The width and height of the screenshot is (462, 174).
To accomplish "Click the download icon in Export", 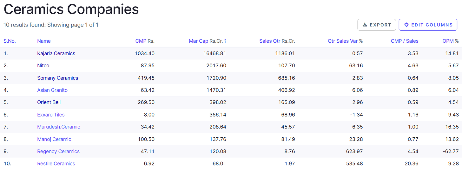I will 365,25.
